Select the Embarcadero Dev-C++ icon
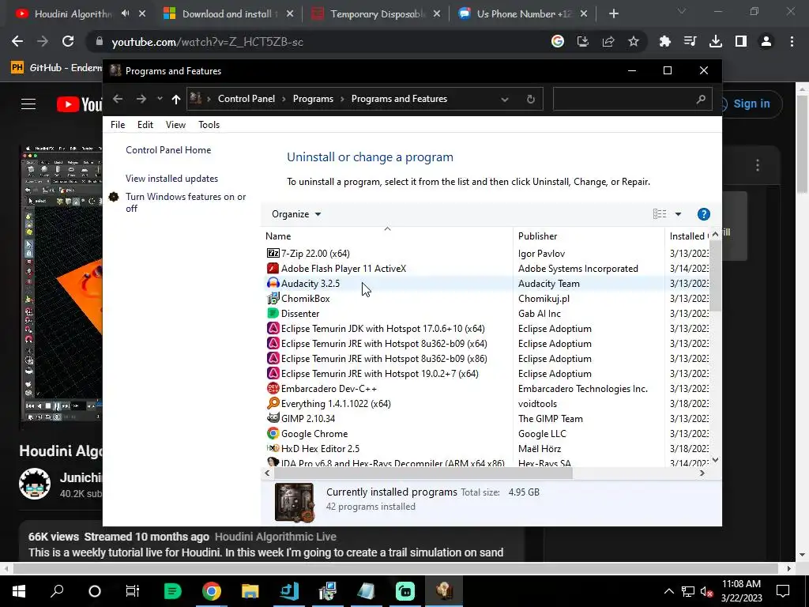Screen dimensions: 809x607 [x=273, y=389]
